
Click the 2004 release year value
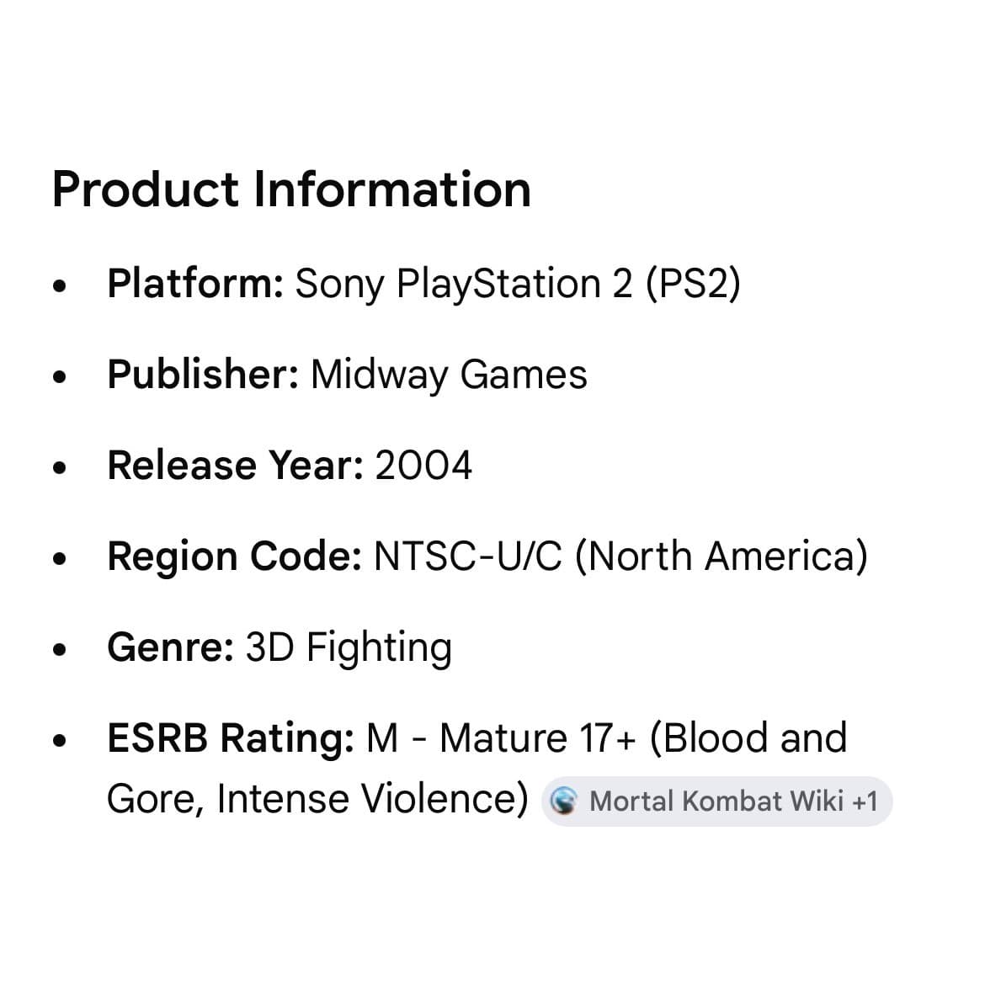pyautogui.click(x=423, y=466)
